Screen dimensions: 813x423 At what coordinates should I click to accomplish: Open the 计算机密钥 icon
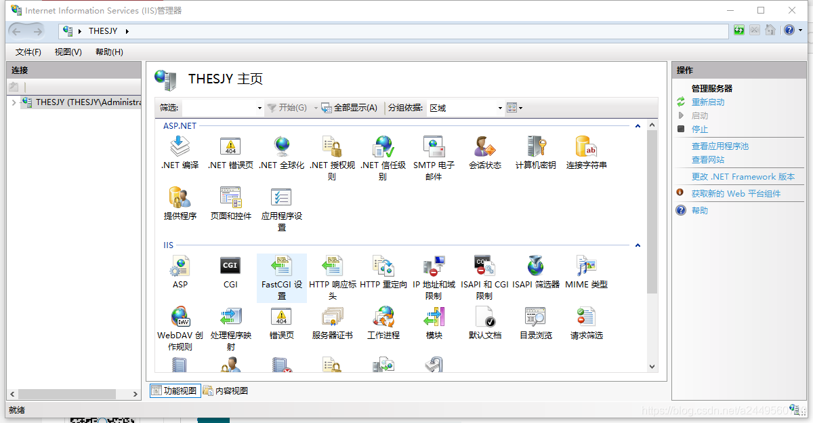click(535, 153)
